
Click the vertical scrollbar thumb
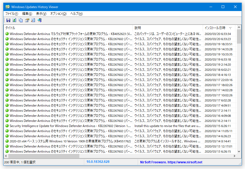coord(239,36)
